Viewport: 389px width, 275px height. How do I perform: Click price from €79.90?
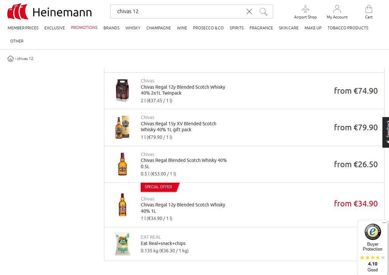(356, 127)
